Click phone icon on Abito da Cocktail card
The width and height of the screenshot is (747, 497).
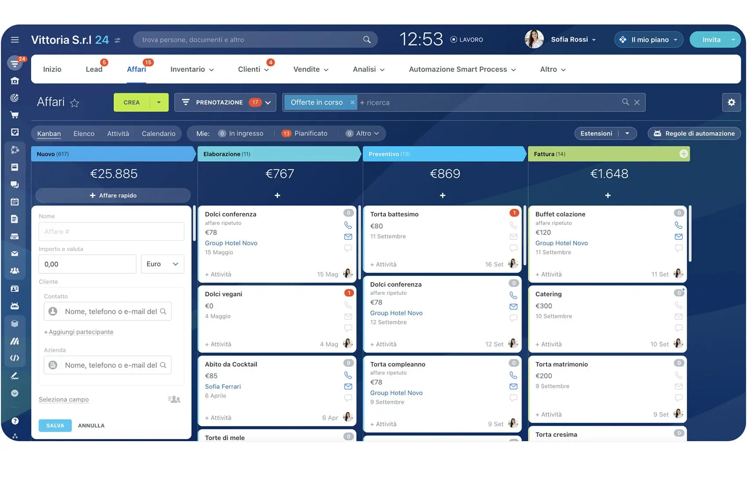coord(348,375)
